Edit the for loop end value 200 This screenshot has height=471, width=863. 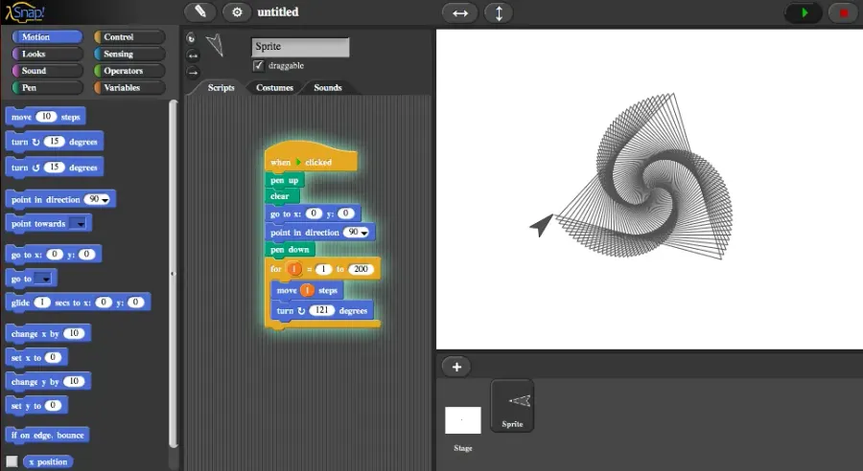click(361, 269)
